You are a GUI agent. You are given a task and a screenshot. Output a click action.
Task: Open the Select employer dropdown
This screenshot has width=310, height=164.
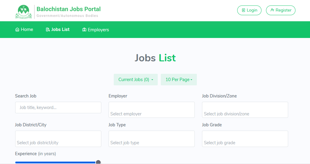coord(151,110)
